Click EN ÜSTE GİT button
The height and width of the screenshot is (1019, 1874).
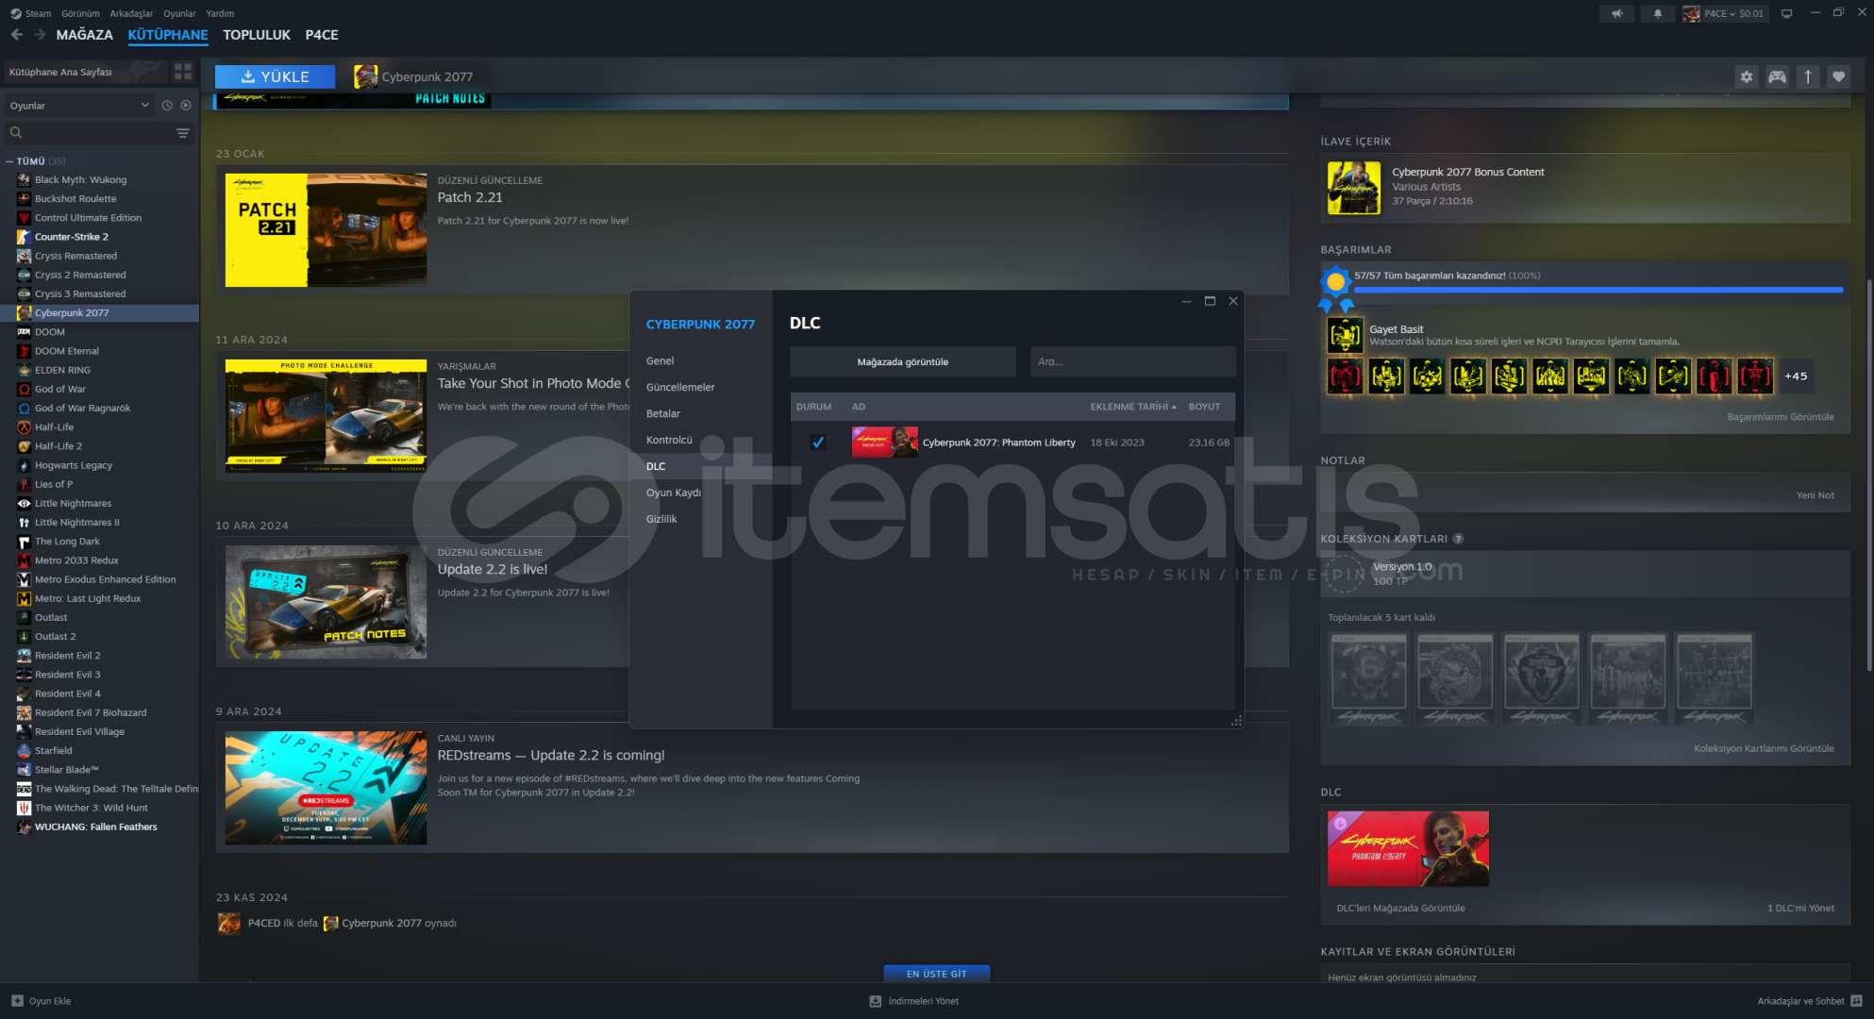pyautogui.click(x=936, y=974)
